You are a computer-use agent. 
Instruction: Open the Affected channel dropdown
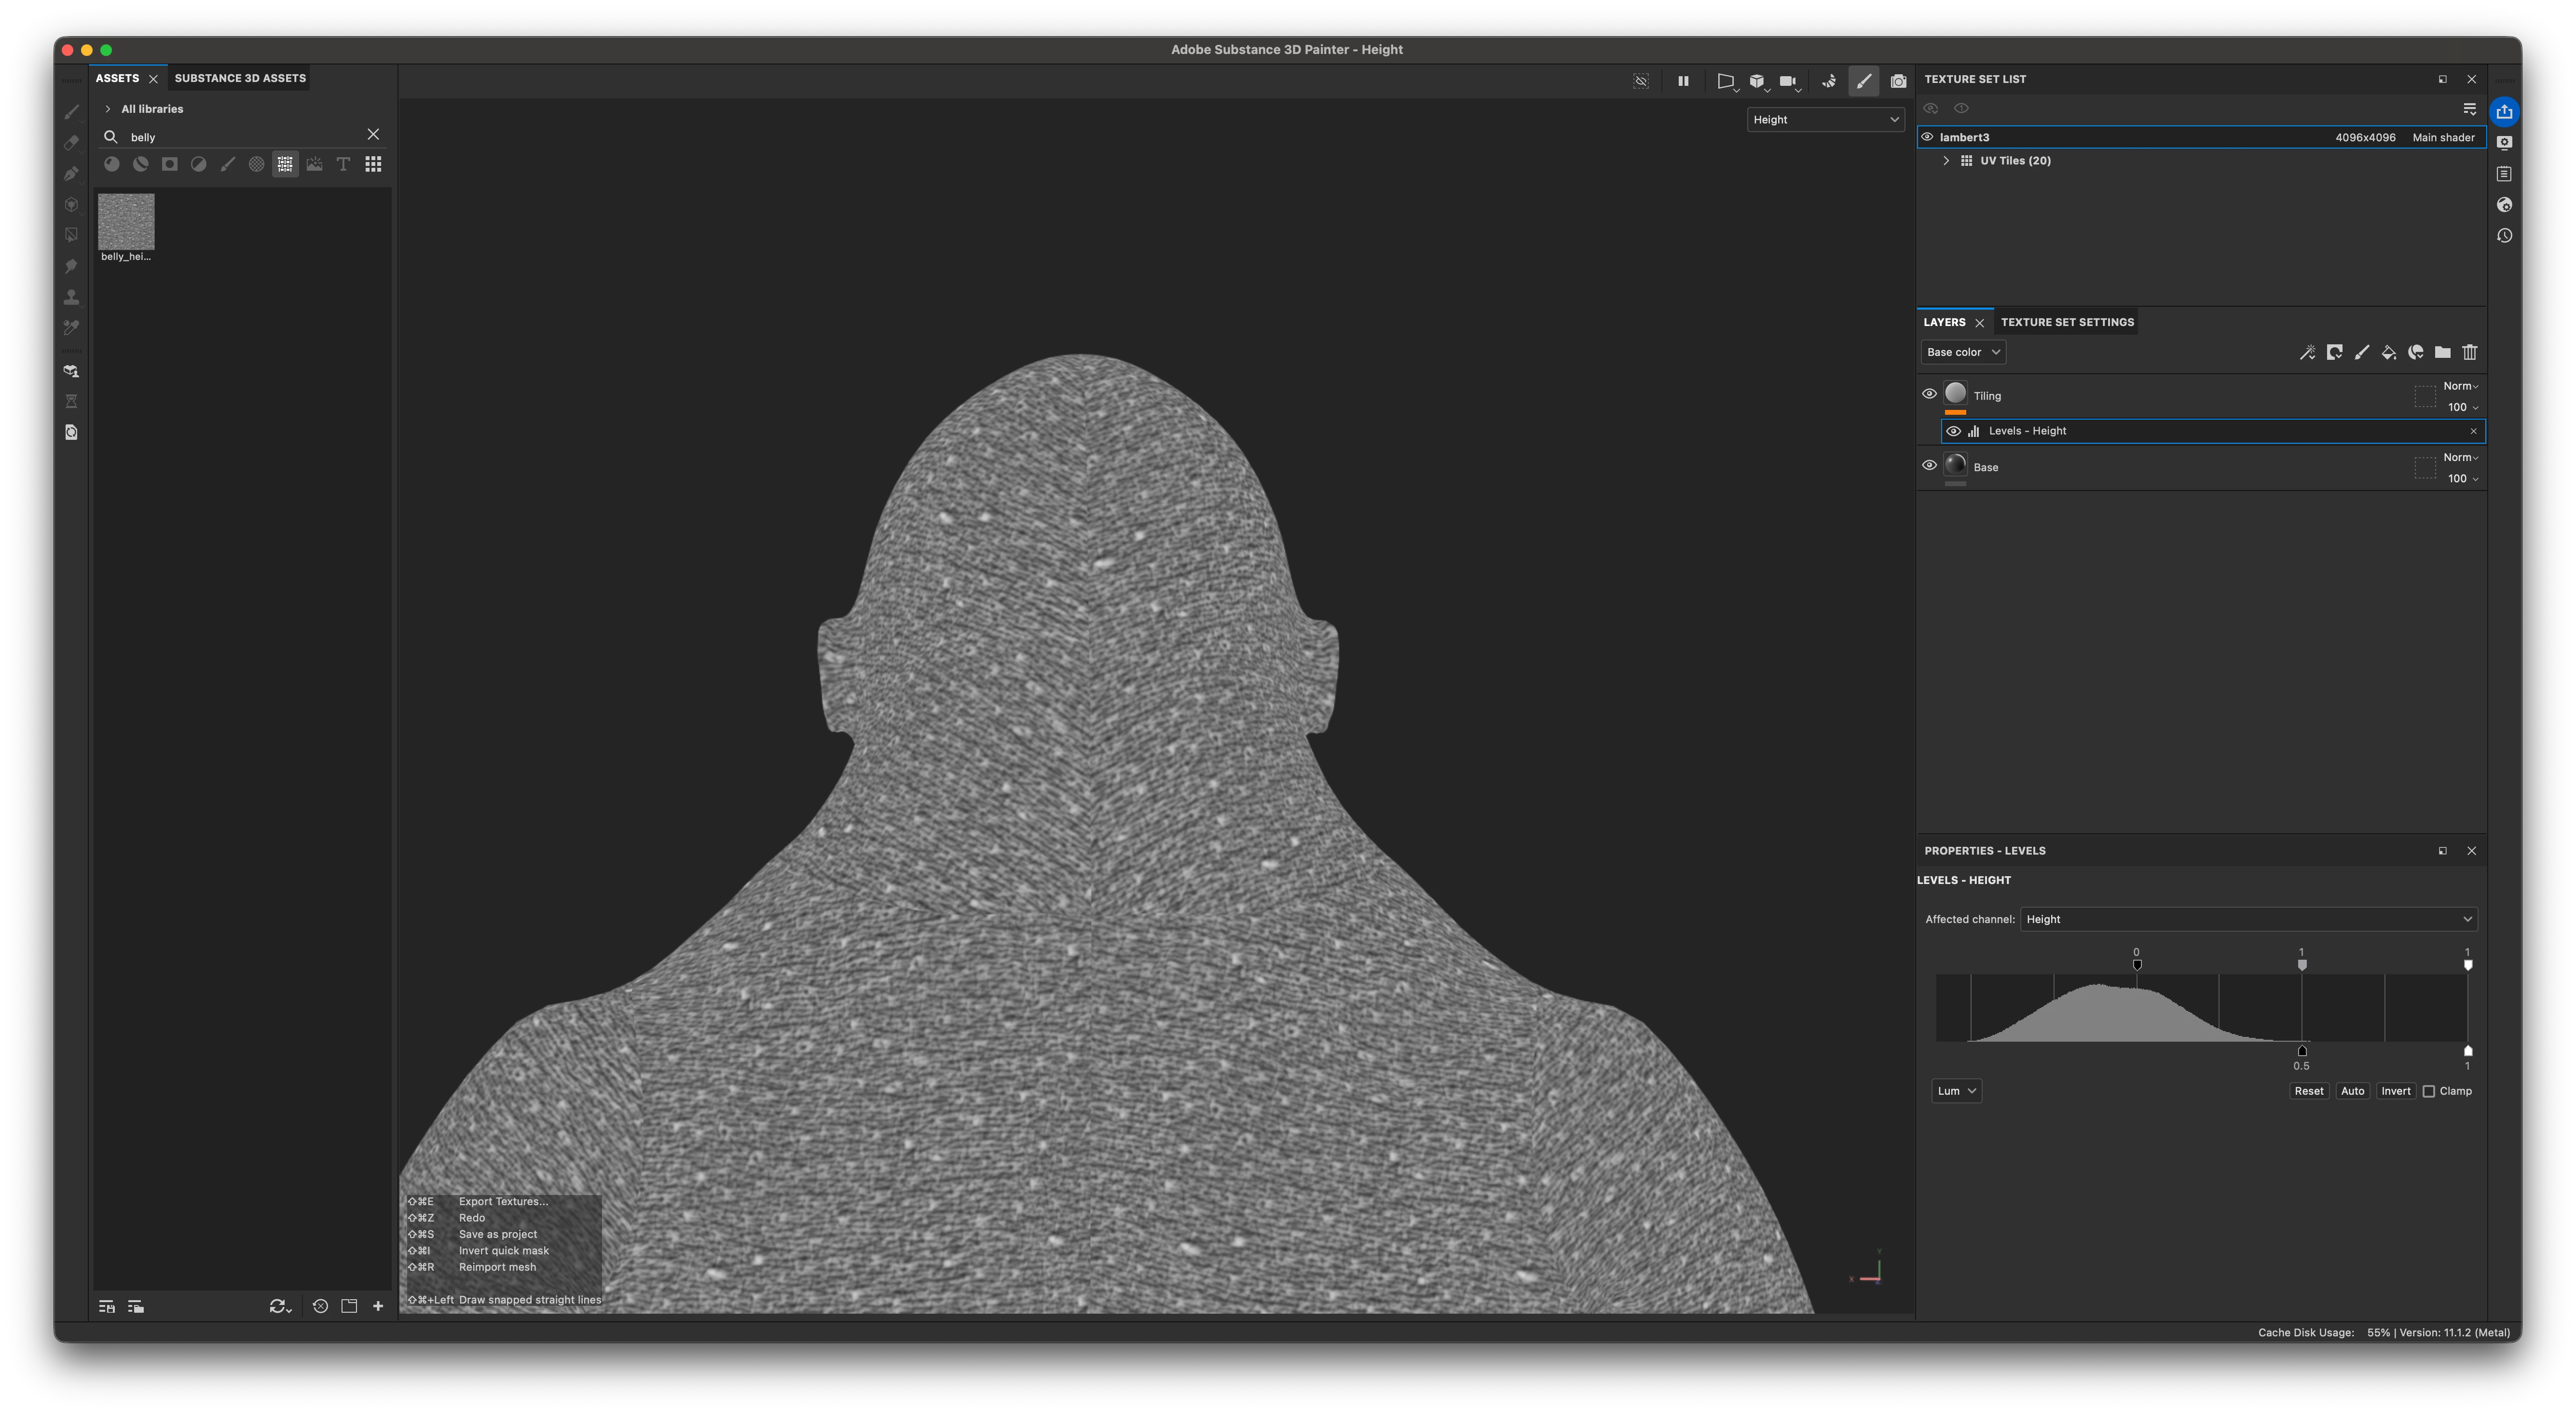2248,919
